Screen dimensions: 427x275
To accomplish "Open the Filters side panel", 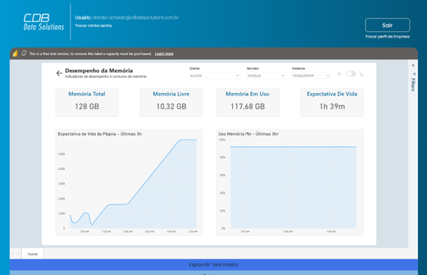I will [413, 84].
